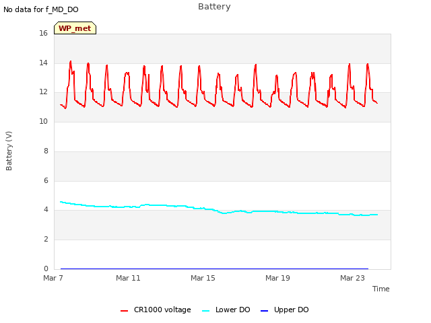The image size is (431, 323).
Task: Toggle the CR1000 voltage legend entry
Action: click(156, 310)
